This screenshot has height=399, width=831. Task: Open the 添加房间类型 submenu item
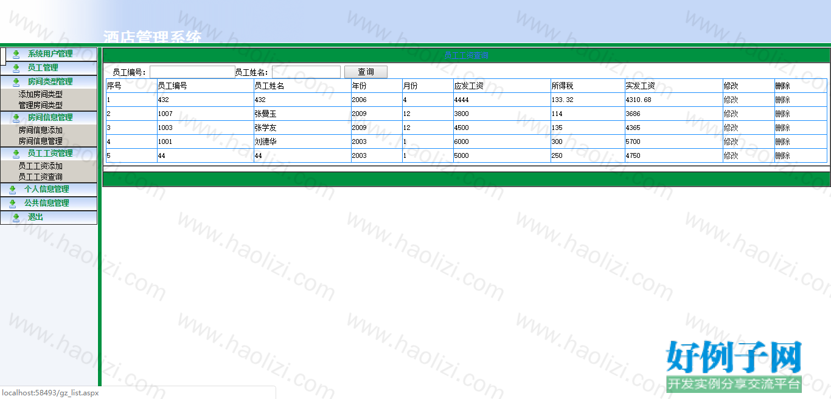40,95
